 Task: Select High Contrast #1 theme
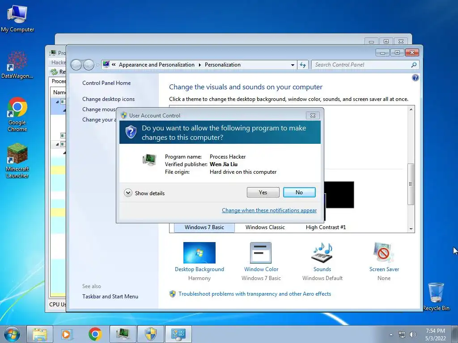pos(326,227)
